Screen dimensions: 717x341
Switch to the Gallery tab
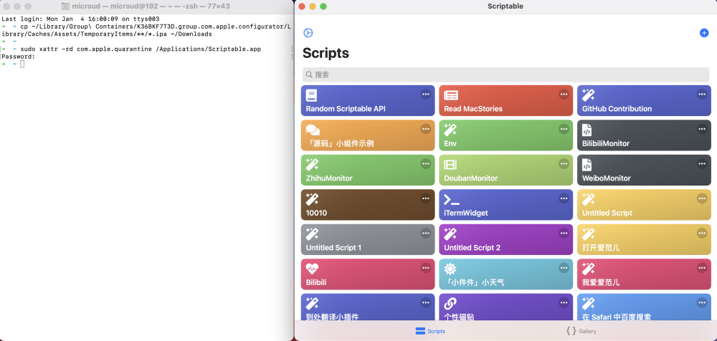tap(581, 331)
